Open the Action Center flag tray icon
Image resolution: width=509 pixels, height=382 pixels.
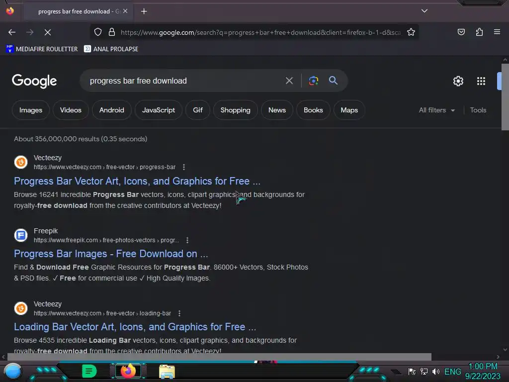[412, 372]
